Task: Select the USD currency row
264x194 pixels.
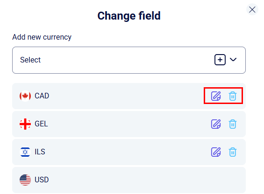Action: (129, 180)
